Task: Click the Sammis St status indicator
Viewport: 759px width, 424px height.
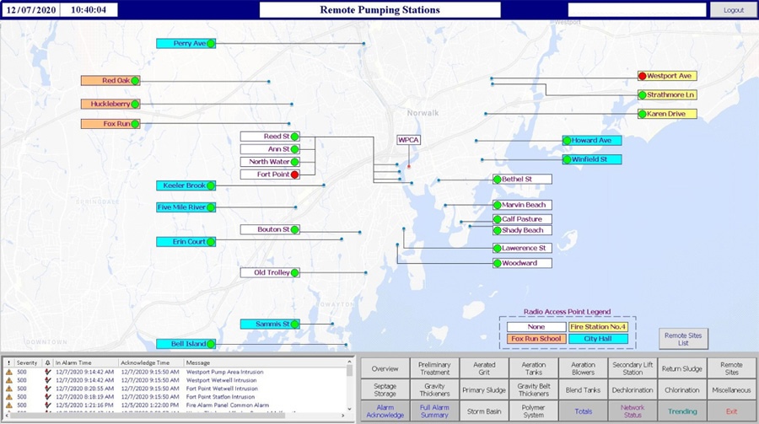Action: click(294, 324)
